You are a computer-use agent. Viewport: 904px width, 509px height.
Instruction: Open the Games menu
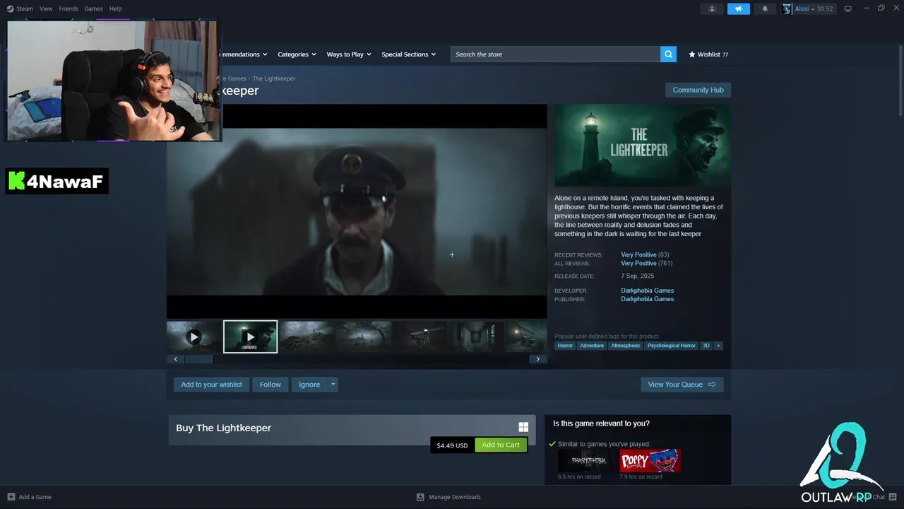point(93,8)
